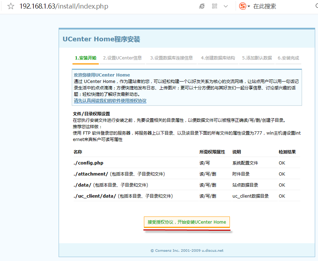318x261 pixels.
Task: Open the search engine selector arrow
Action: click(249, 6)
